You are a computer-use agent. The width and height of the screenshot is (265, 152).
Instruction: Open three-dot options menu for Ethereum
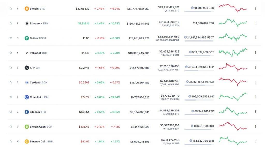pos(255,23)
